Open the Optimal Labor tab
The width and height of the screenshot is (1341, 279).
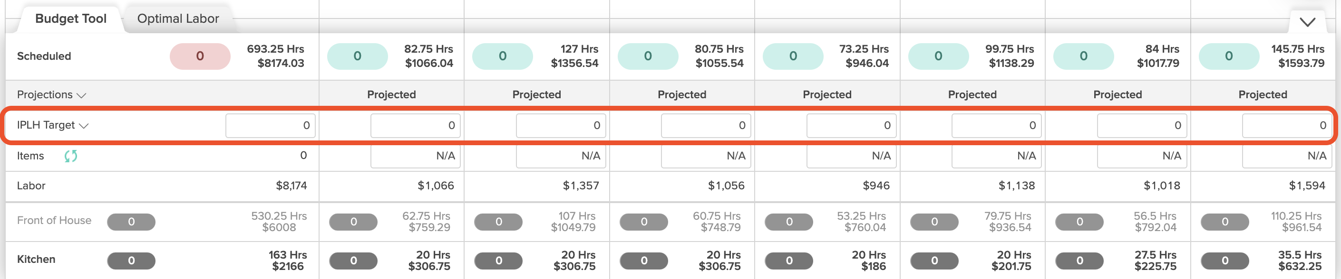(x=177, y=19)
